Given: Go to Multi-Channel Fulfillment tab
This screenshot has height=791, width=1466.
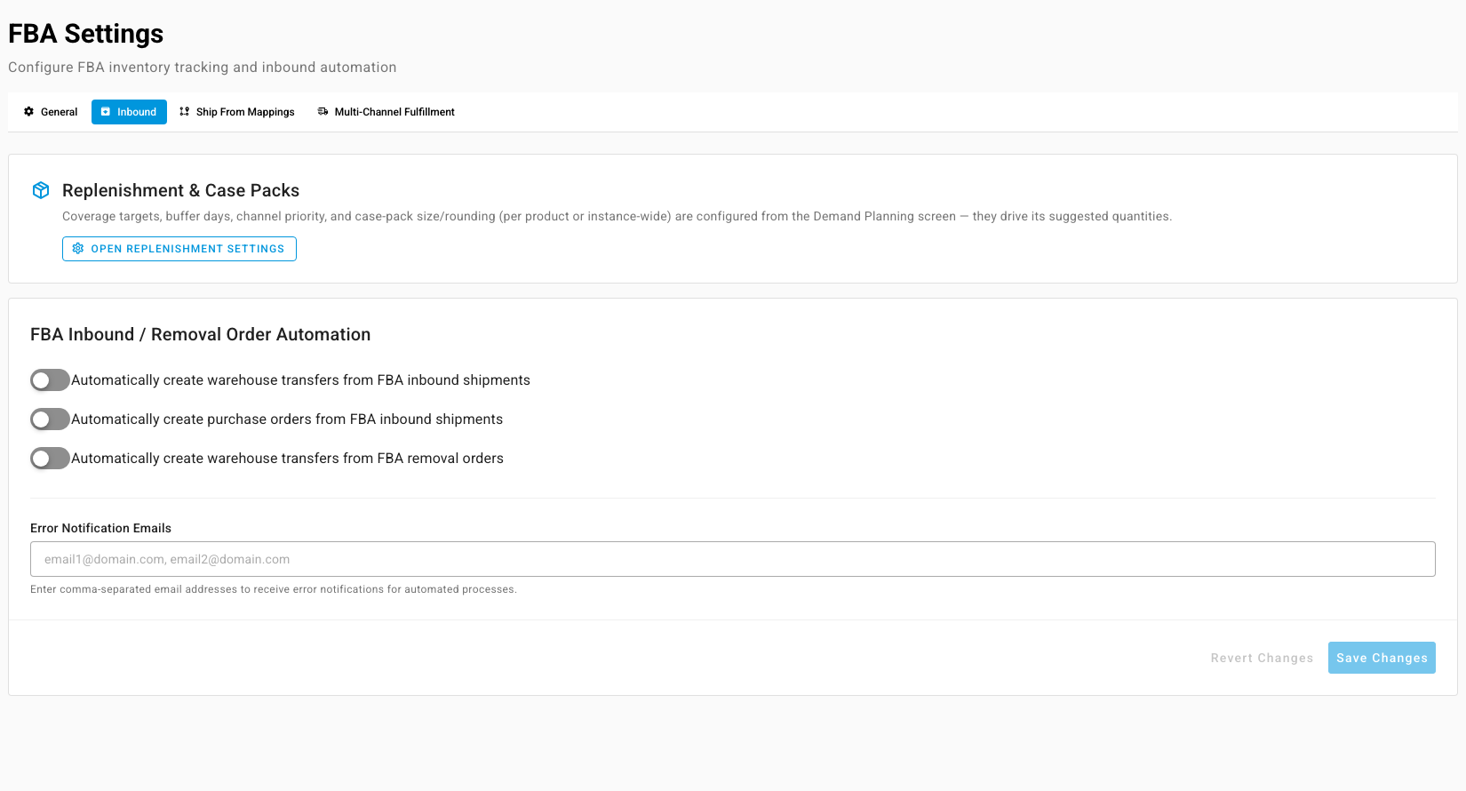Looking at the screenshot, I should tap(386, 112).
